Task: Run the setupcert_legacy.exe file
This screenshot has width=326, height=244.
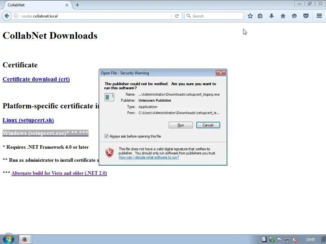Action: pos(181,125)
